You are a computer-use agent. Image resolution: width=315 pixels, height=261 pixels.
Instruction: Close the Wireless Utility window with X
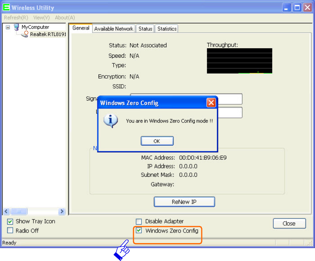tap(307, 8)
